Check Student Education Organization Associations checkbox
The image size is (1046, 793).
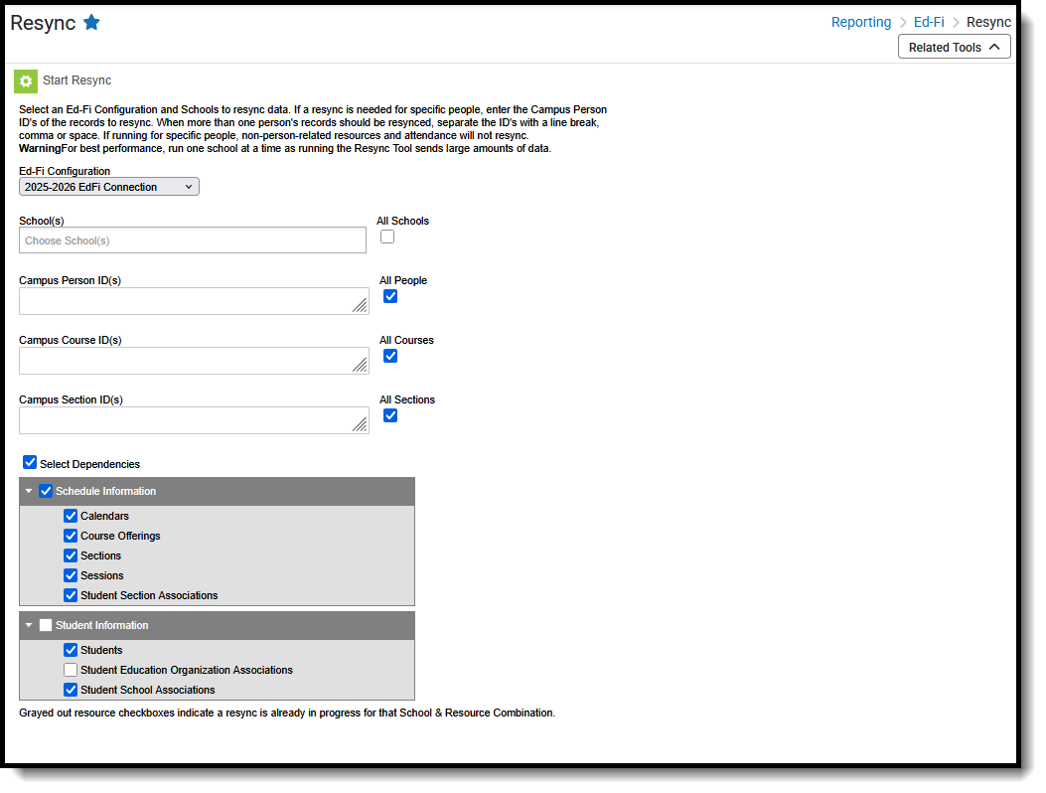tap(71, 670)
